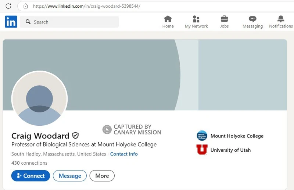Open Notifications bell icon
Image resolution: width=294 pixels, height=190 pixels.
281,19
